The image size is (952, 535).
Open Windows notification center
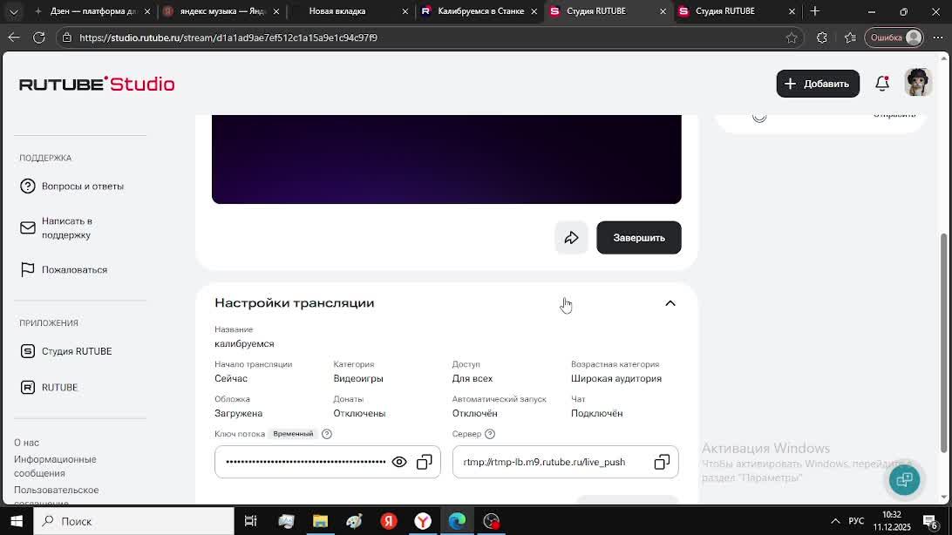pos(931,521)
